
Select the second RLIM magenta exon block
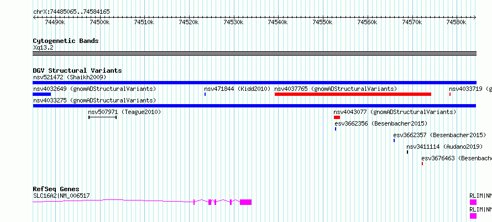(x=473, y=216)
